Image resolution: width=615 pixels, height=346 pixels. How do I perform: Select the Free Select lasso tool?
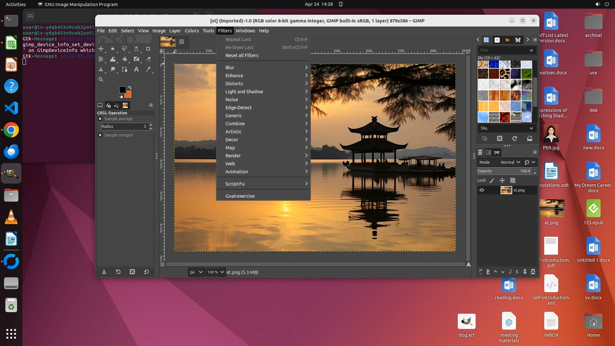(x=125, y=49)
